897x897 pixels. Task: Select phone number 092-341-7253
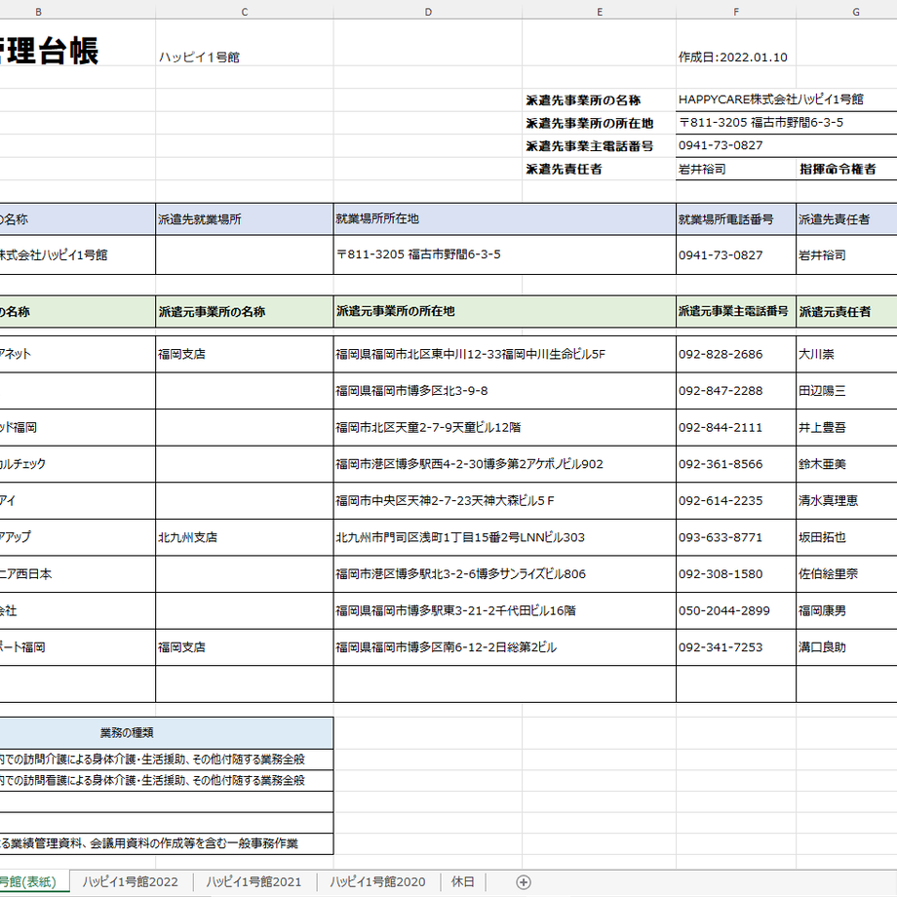[x=736, y=647]
